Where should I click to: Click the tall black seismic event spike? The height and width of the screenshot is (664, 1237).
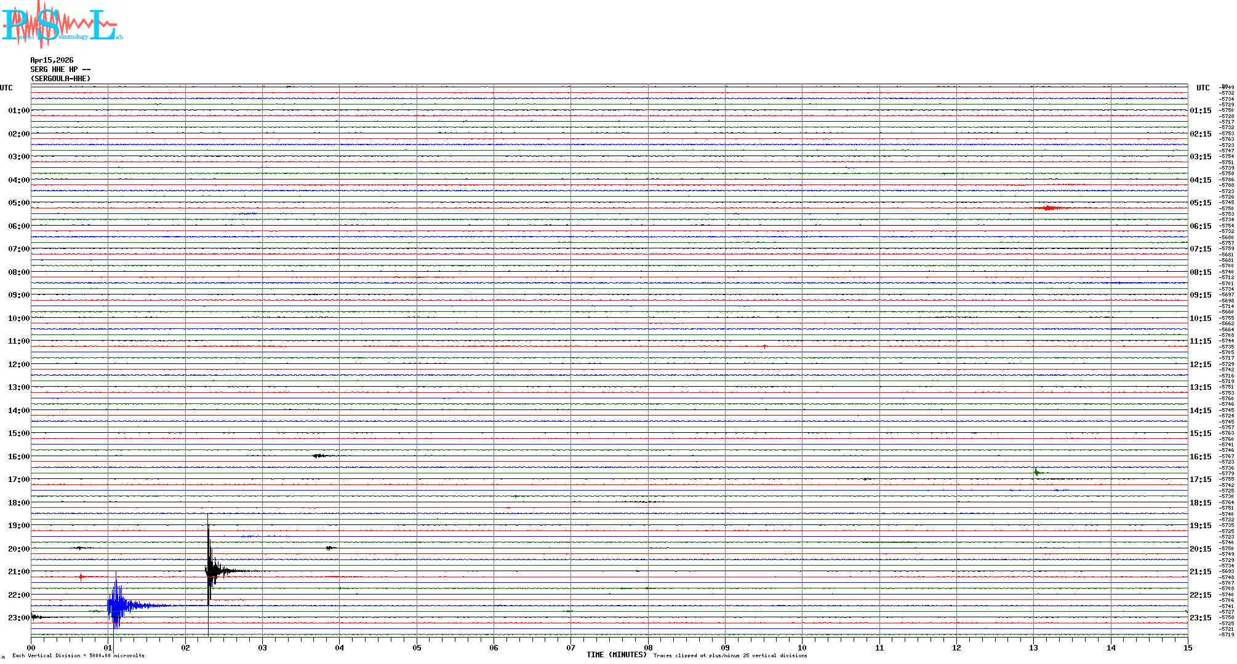pos(210,571)
